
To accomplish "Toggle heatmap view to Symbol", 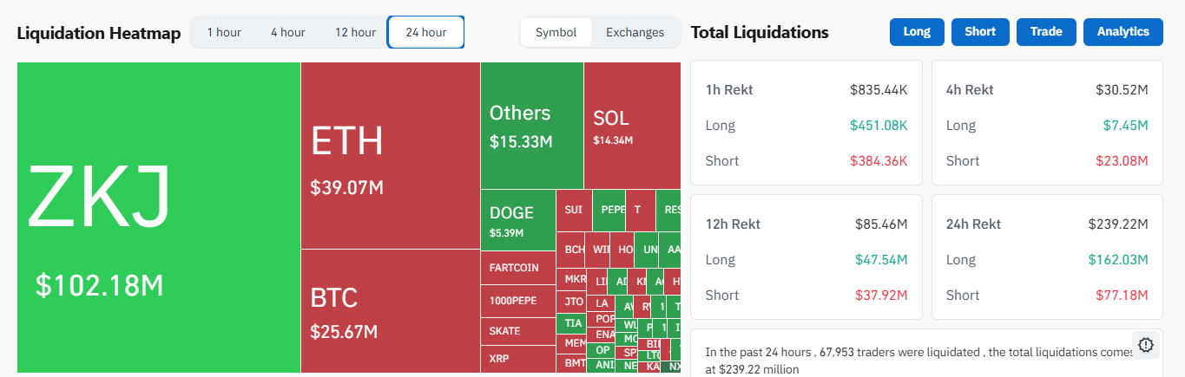I will [x=556, y=32].
